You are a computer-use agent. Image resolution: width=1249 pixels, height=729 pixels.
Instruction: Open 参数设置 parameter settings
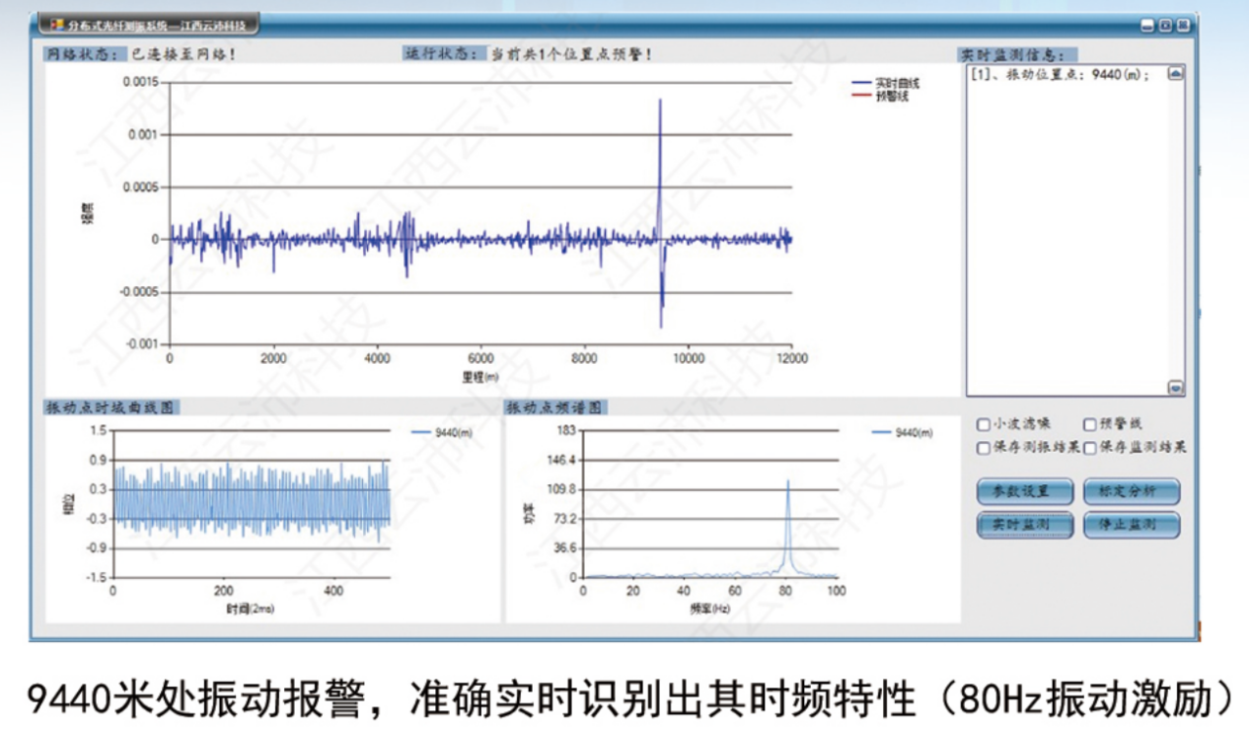click(x=1025, y=491)
